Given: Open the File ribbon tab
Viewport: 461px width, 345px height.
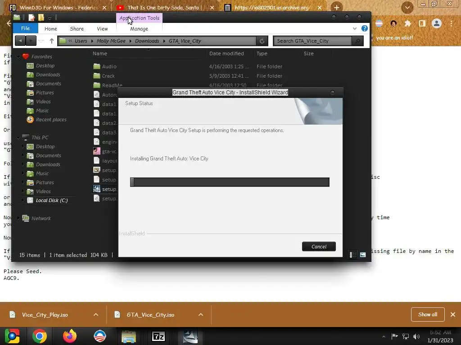Looking at the screenshot, I should point(26,28).
